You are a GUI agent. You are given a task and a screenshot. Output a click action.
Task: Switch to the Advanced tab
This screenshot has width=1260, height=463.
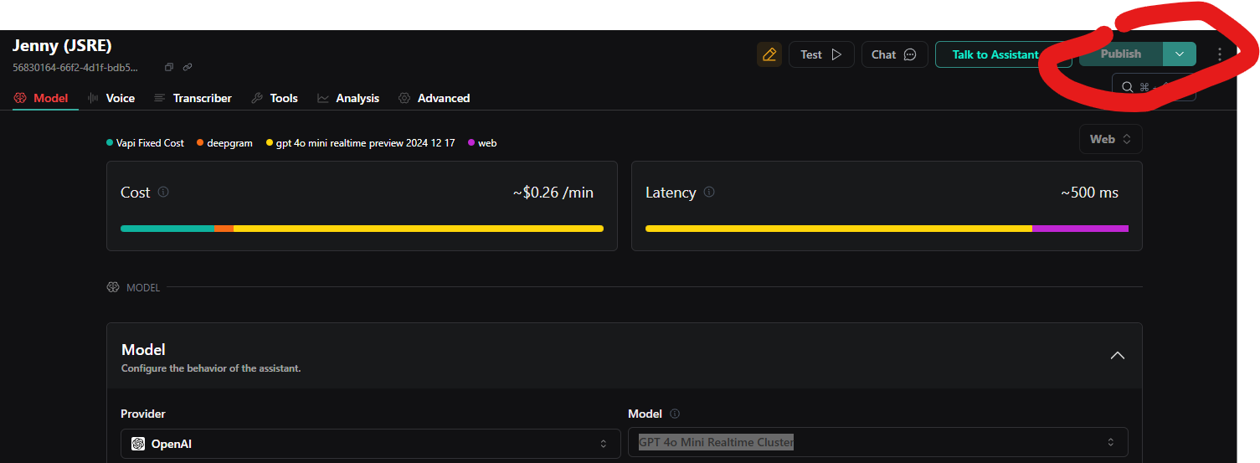[434, 98]
